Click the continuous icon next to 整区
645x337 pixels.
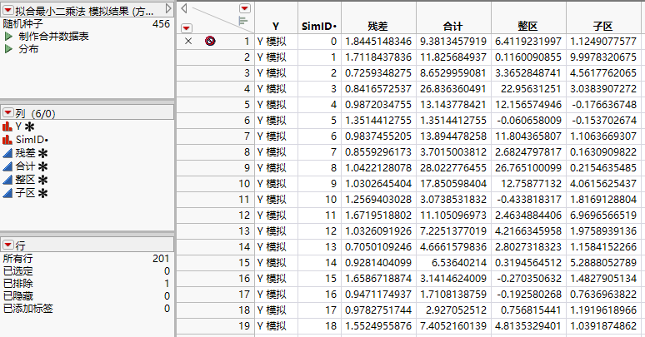coord(7,180)
